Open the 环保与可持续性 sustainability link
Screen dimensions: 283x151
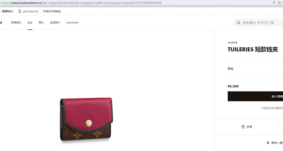52,11
